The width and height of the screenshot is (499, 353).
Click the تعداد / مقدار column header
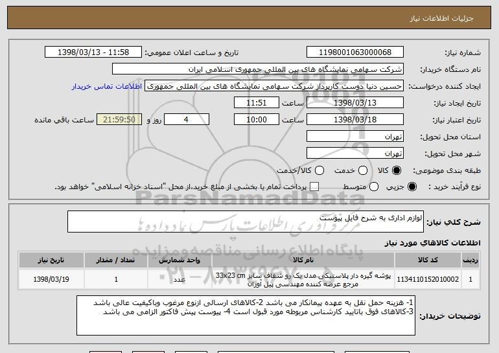pyautogui.click(x=116, y=260)
